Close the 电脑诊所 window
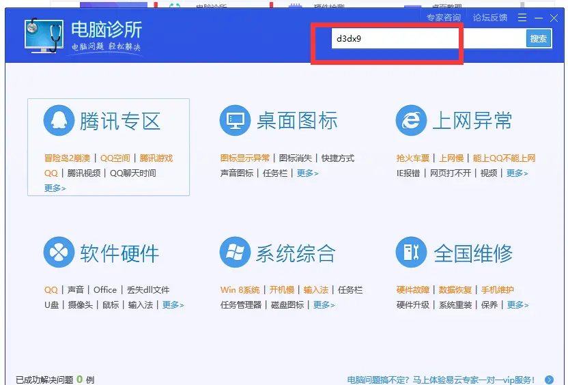The height and width of the screenshot is (385, 568). (x=554, y=18)
